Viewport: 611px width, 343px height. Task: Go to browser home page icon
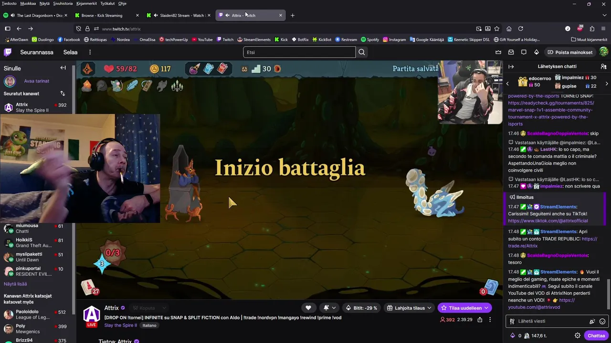pyautogui.click(x=509, y=29)
